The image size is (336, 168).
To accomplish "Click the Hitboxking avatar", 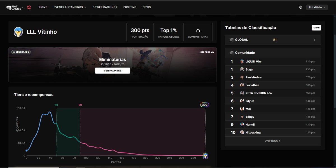I will coord(242,132).
